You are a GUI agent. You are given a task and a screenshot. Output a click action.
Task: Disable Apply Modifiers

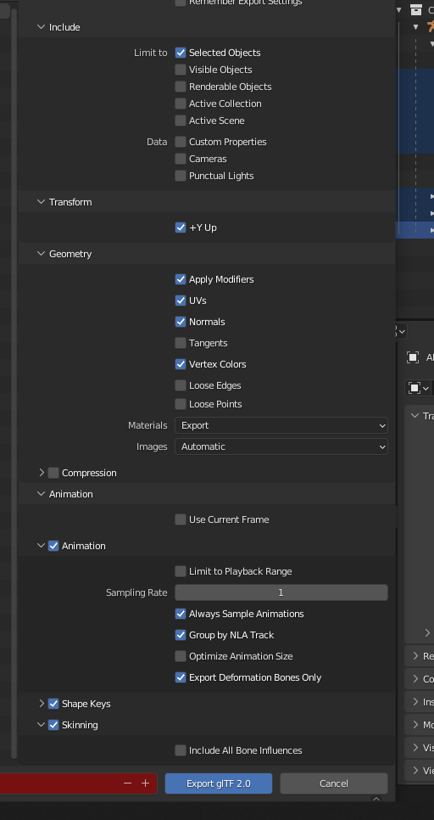coord(181,279)
